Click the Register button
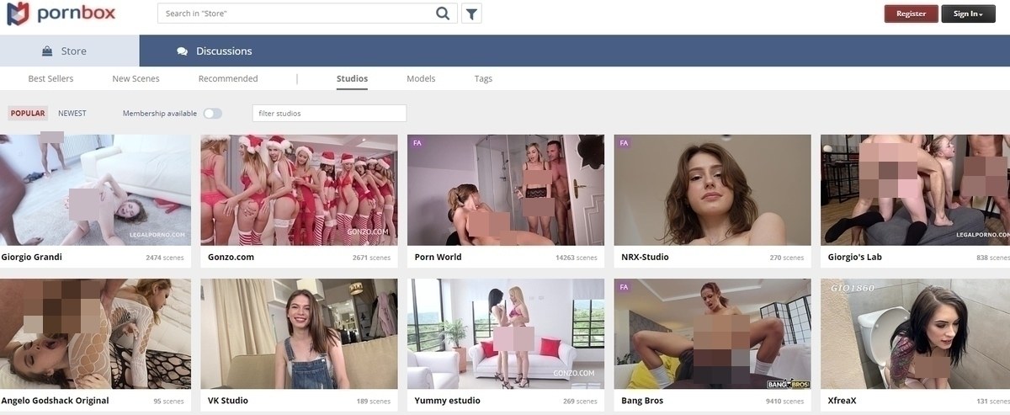 pos(911,13)
